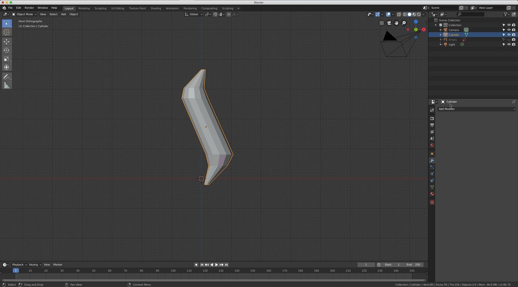Click the End frame field
Screen dimensions: 518x287
pos(414,265)
